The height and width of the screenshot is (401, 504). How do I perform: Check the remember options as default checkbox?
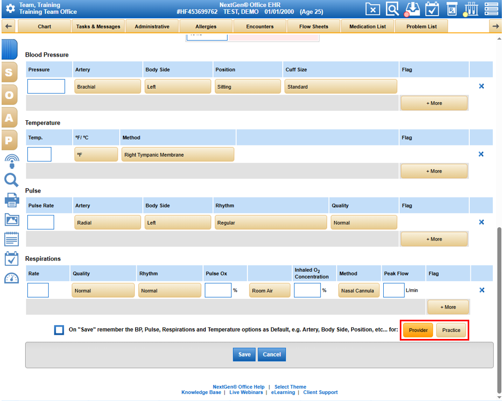[x=59, y=330]
